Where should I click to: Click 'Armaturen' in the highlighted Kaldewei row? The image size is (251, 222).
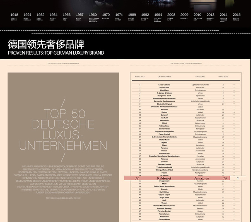(202, 178)
